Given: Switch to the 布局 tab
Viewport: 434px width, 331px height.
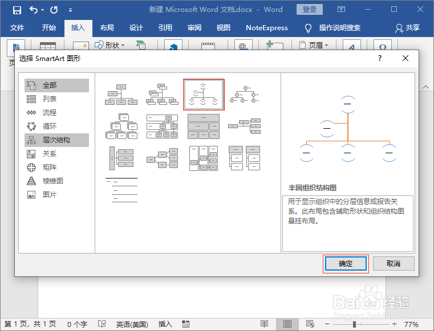Looking at the screenshot, I should [107, 28].
